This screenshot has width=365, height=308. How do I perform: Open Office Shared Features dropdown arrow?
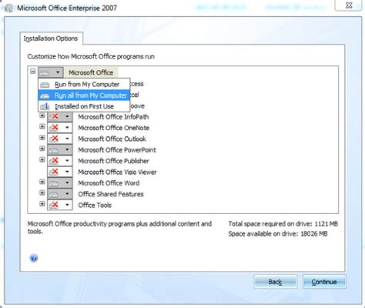(x=67, y=194)
